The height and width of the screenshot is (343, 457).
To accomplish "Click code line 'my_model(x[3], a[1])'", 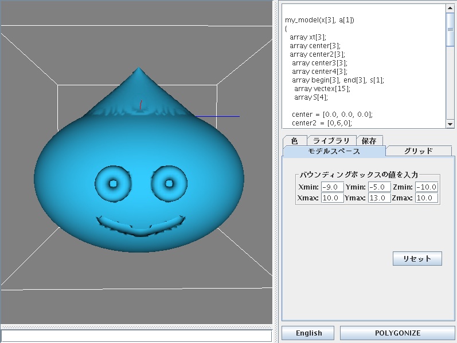I will click(320, 20).
